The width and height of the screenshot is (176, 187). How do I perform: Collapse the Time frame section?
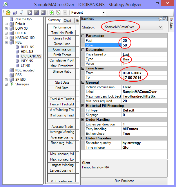coord(83,68)
